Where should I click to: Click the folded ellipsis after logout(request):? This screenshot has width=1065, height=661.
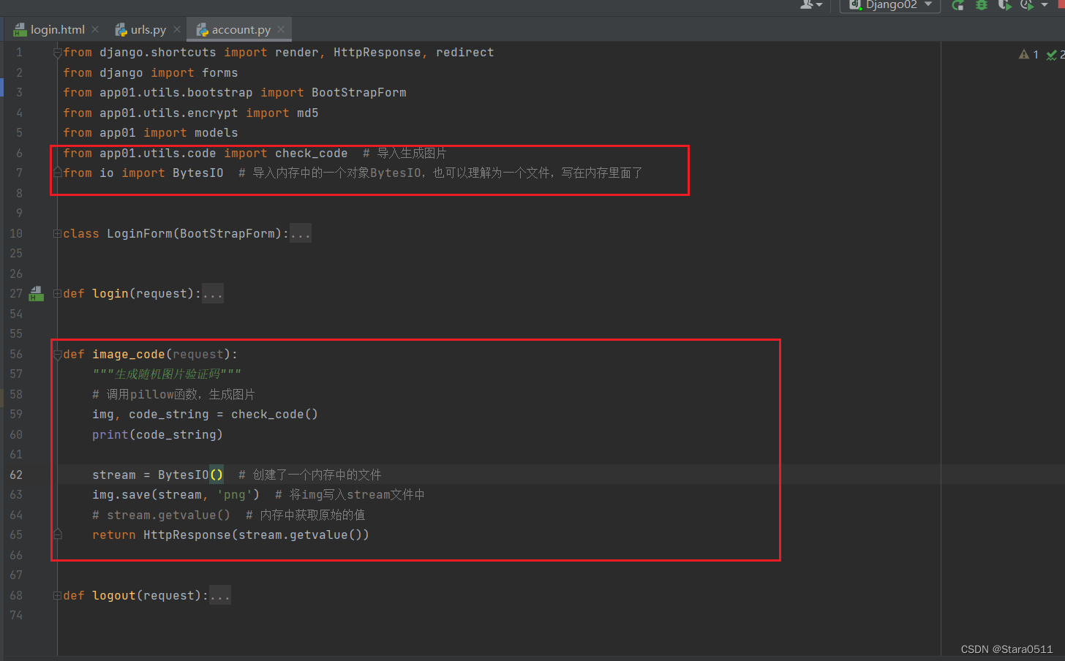[220, 596]
